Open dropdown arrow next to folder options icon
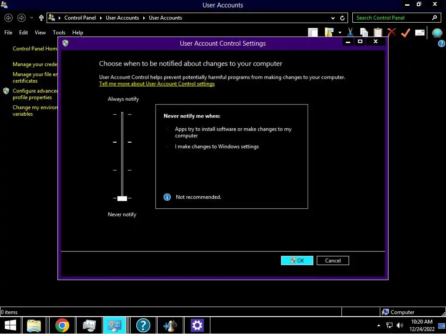Image resolution: width=446 pixels, height=334 pixels. [x=340, y=32]
